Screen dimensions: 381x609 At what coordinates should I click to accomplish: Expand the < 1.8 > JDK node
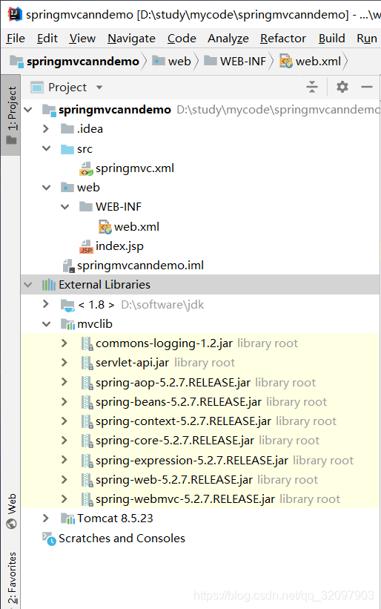click(46, 304)
